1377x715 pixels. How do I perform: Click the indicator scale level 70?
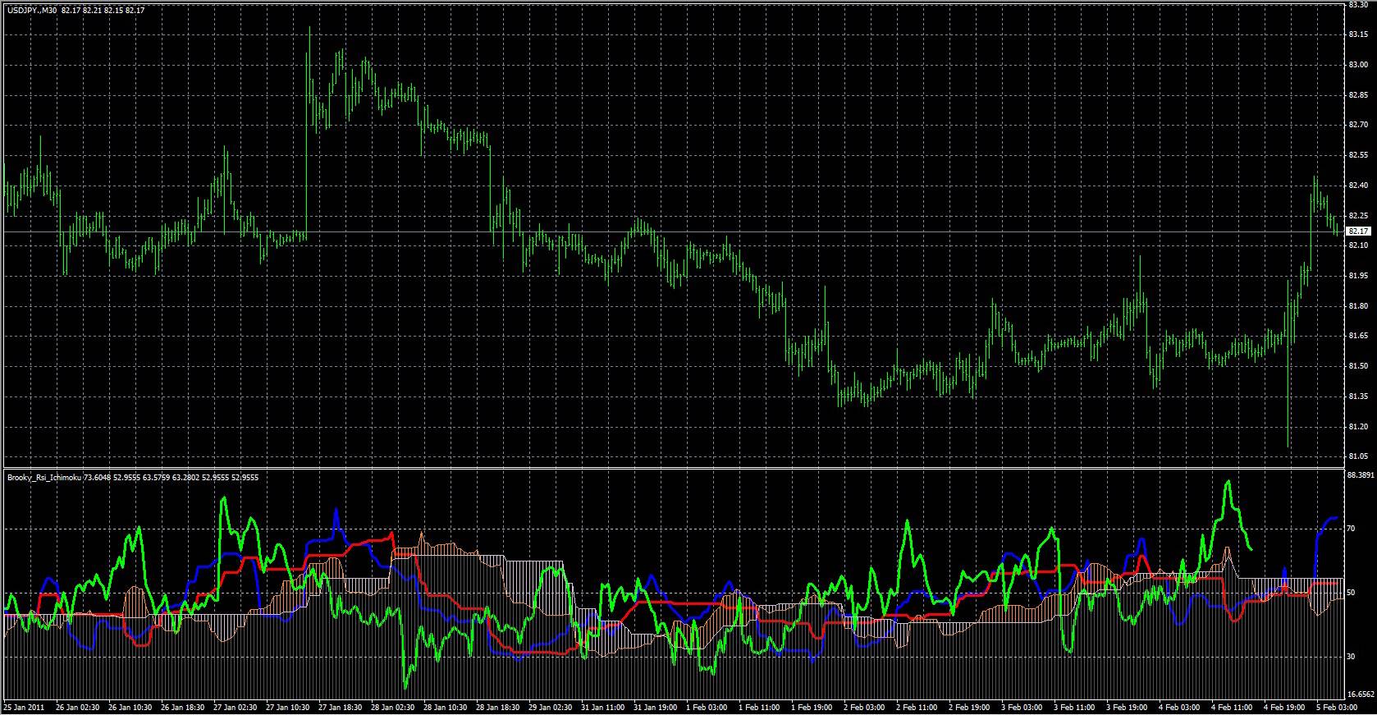point(1352,529)
